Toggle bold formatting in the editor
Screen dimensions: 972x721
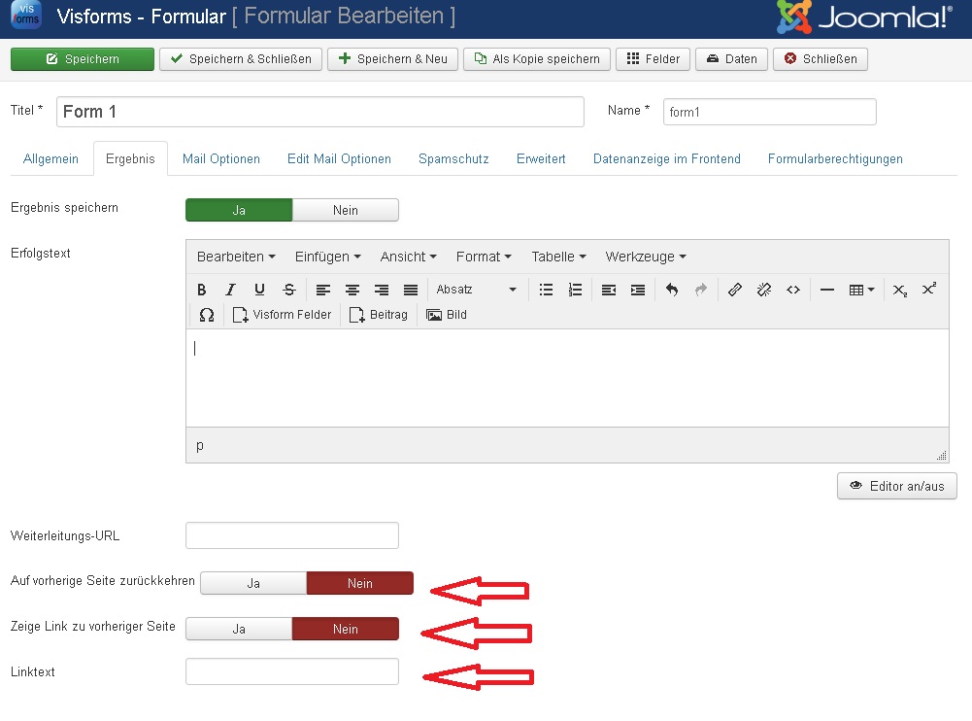(x=201, y=290)
